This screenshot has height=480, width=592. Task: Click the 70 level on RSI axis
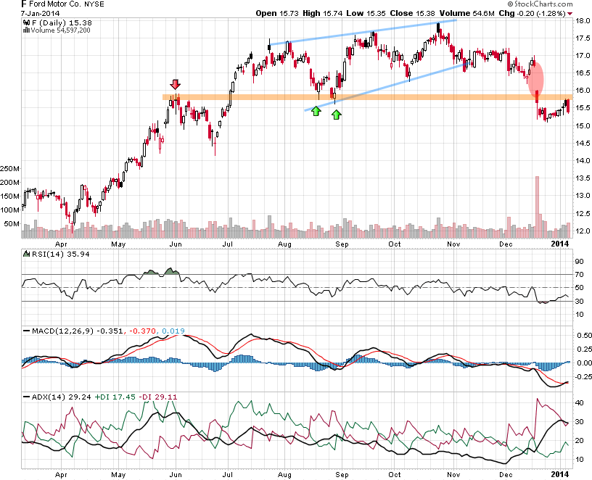579,274
